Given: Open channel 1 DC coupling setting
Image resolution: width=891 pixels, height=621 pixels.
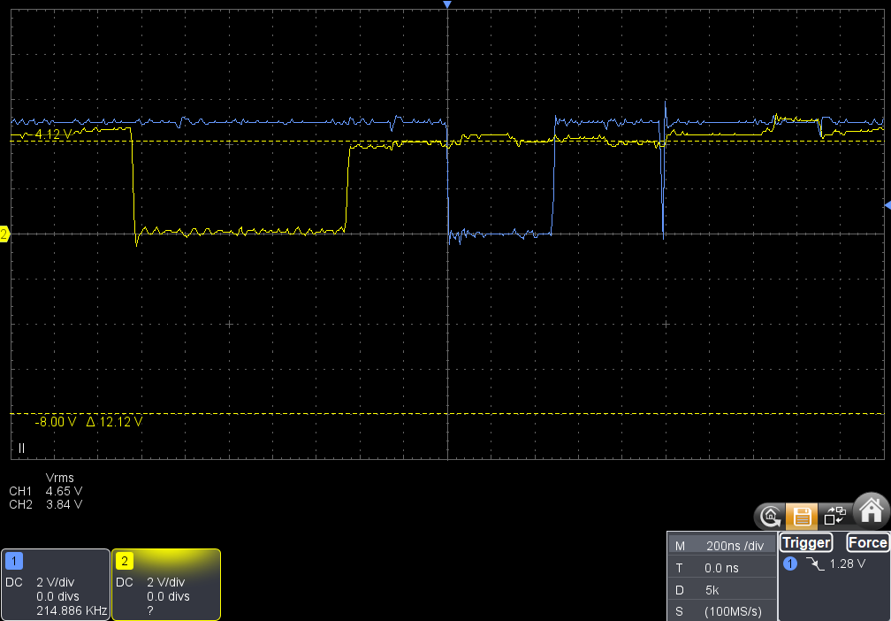Looking at the screenshot, I should point(14,582).
